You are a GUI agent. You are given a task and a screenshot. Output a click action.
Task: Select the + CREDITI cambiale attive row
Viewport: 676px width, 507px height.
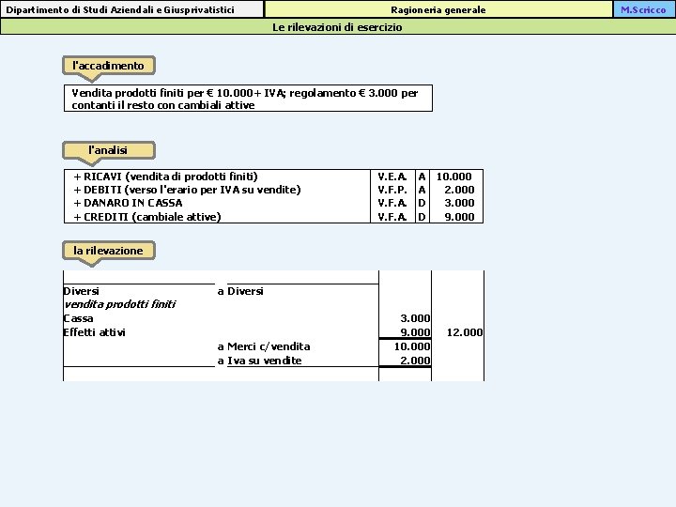(x=273, y=217)
